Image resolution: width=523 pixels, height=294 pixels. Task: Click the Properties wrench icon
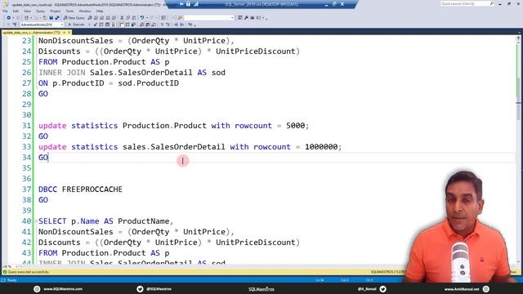click(246, 18)
